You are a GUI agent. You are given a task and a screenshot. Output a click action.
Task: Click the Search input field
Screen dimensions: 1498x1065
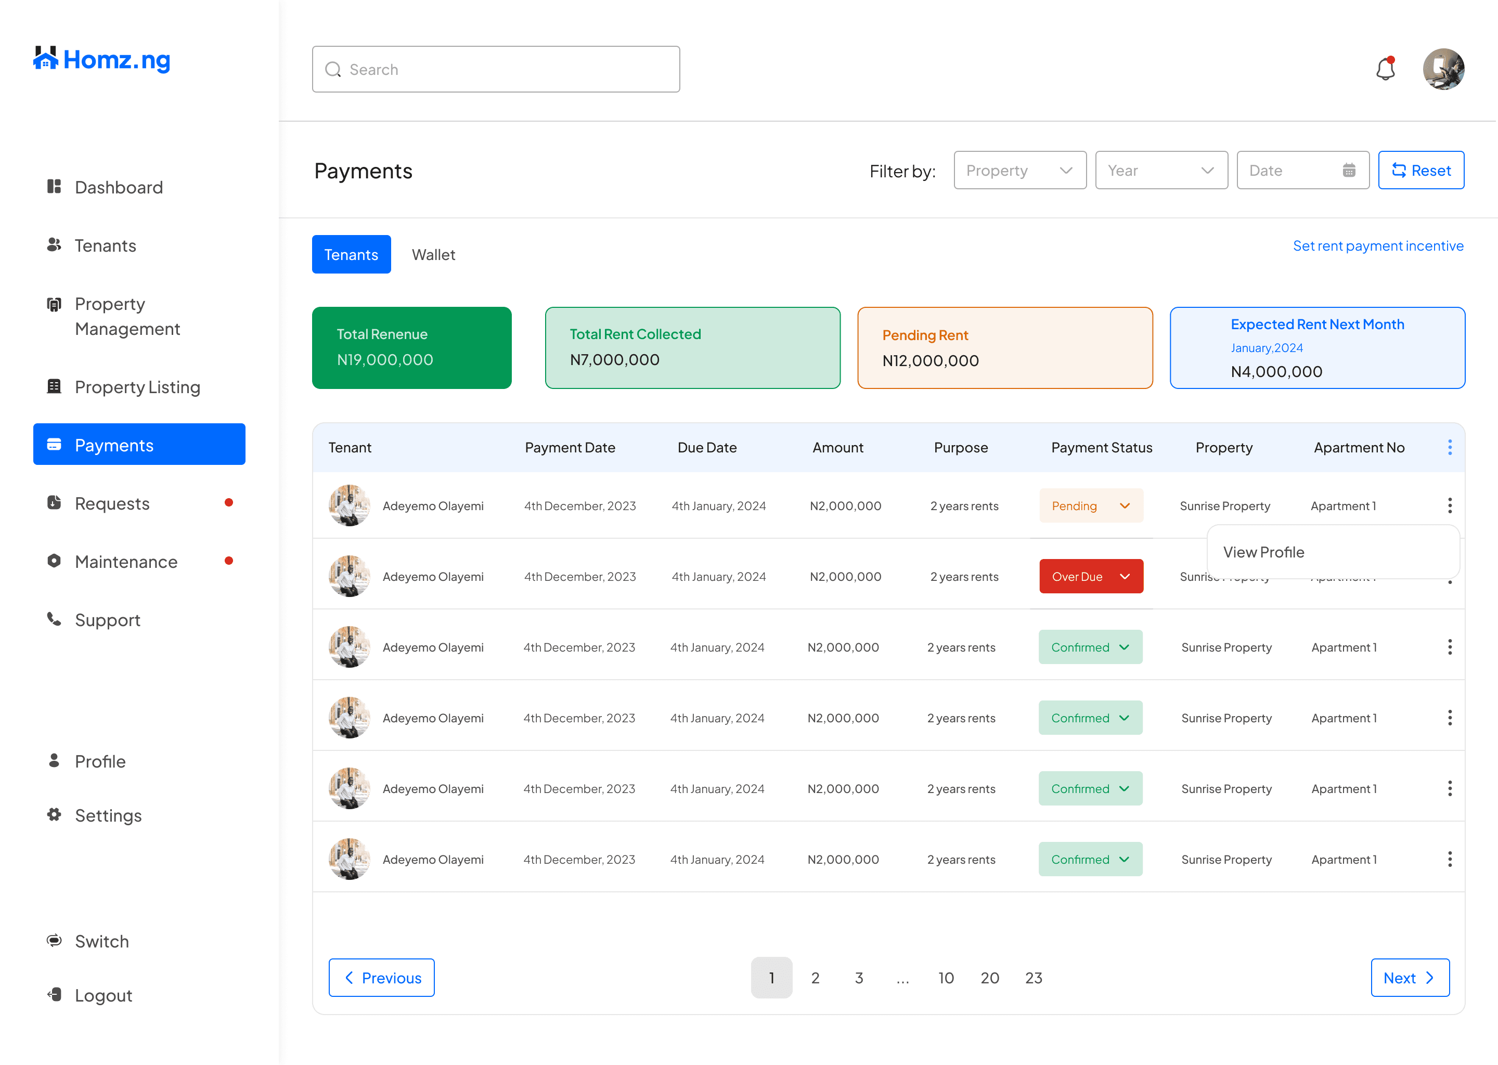tap(496, 70)
